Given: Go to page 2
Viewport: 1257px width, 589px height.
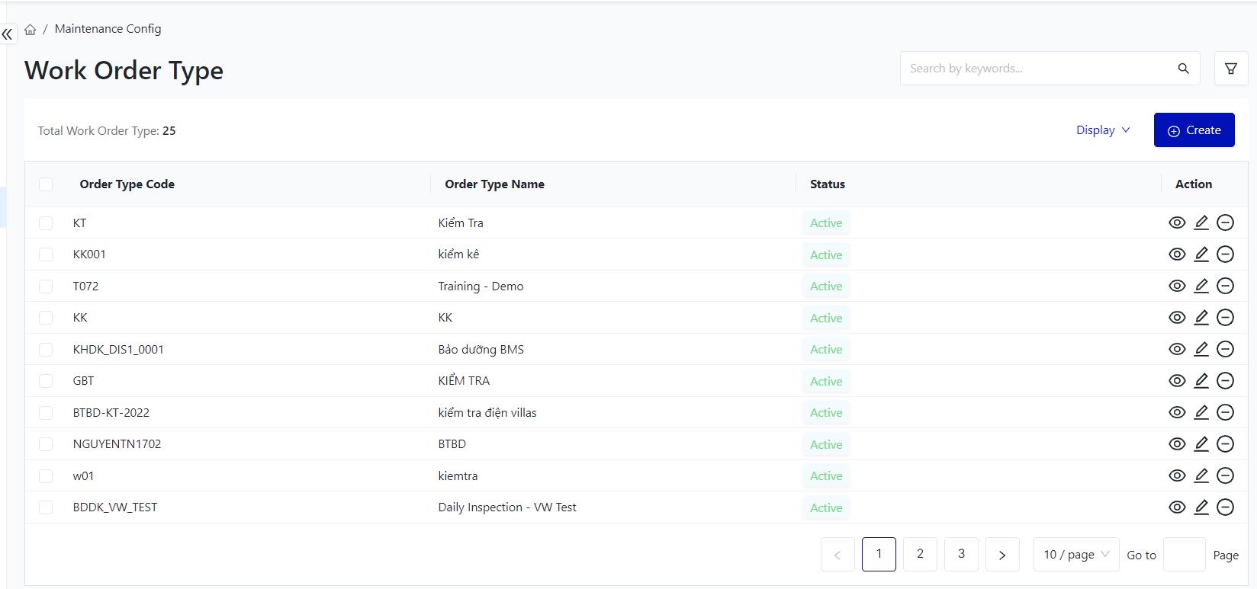Looking at the screenshot, I should click(920, 554).
